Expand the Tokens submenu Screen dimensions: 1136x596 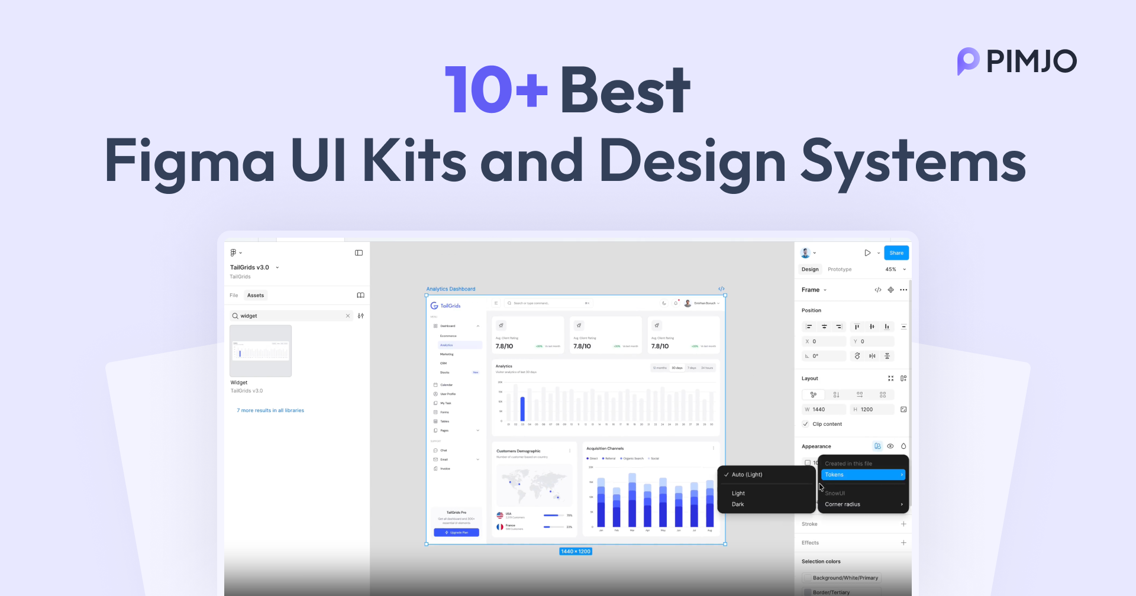(863, 475)
